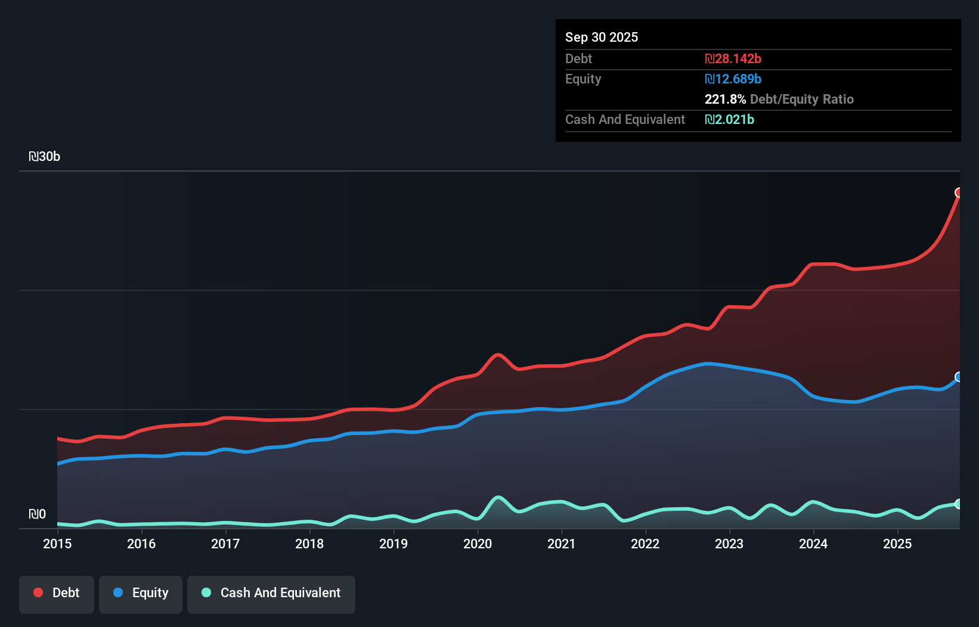Click the ₪30b gridline label on the y-axis

44,156
